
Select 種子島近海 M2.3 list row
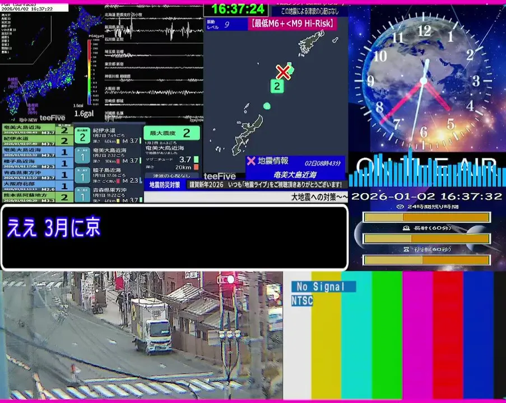[38, 163]
